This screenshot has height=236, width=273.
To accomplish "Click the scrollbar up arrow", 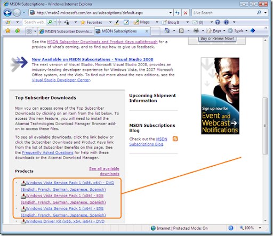I will (x=265, y=40).
